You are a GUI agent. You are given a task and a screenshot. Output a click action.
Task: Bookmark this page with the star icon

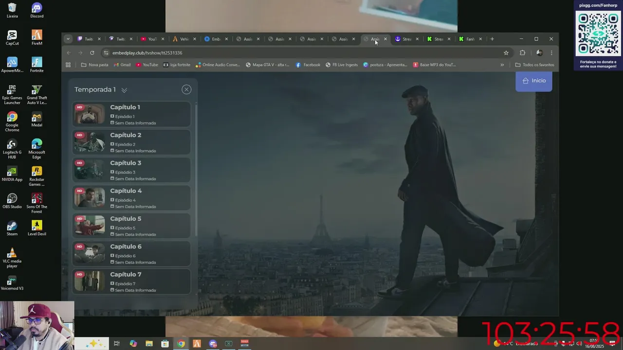pyautogui.click(x=506, y=52)
